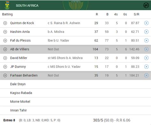This screenshot has width=151, height=125.
Task: Open Kagiso Rabada's player entry
Action: click(x=21, y=93)
